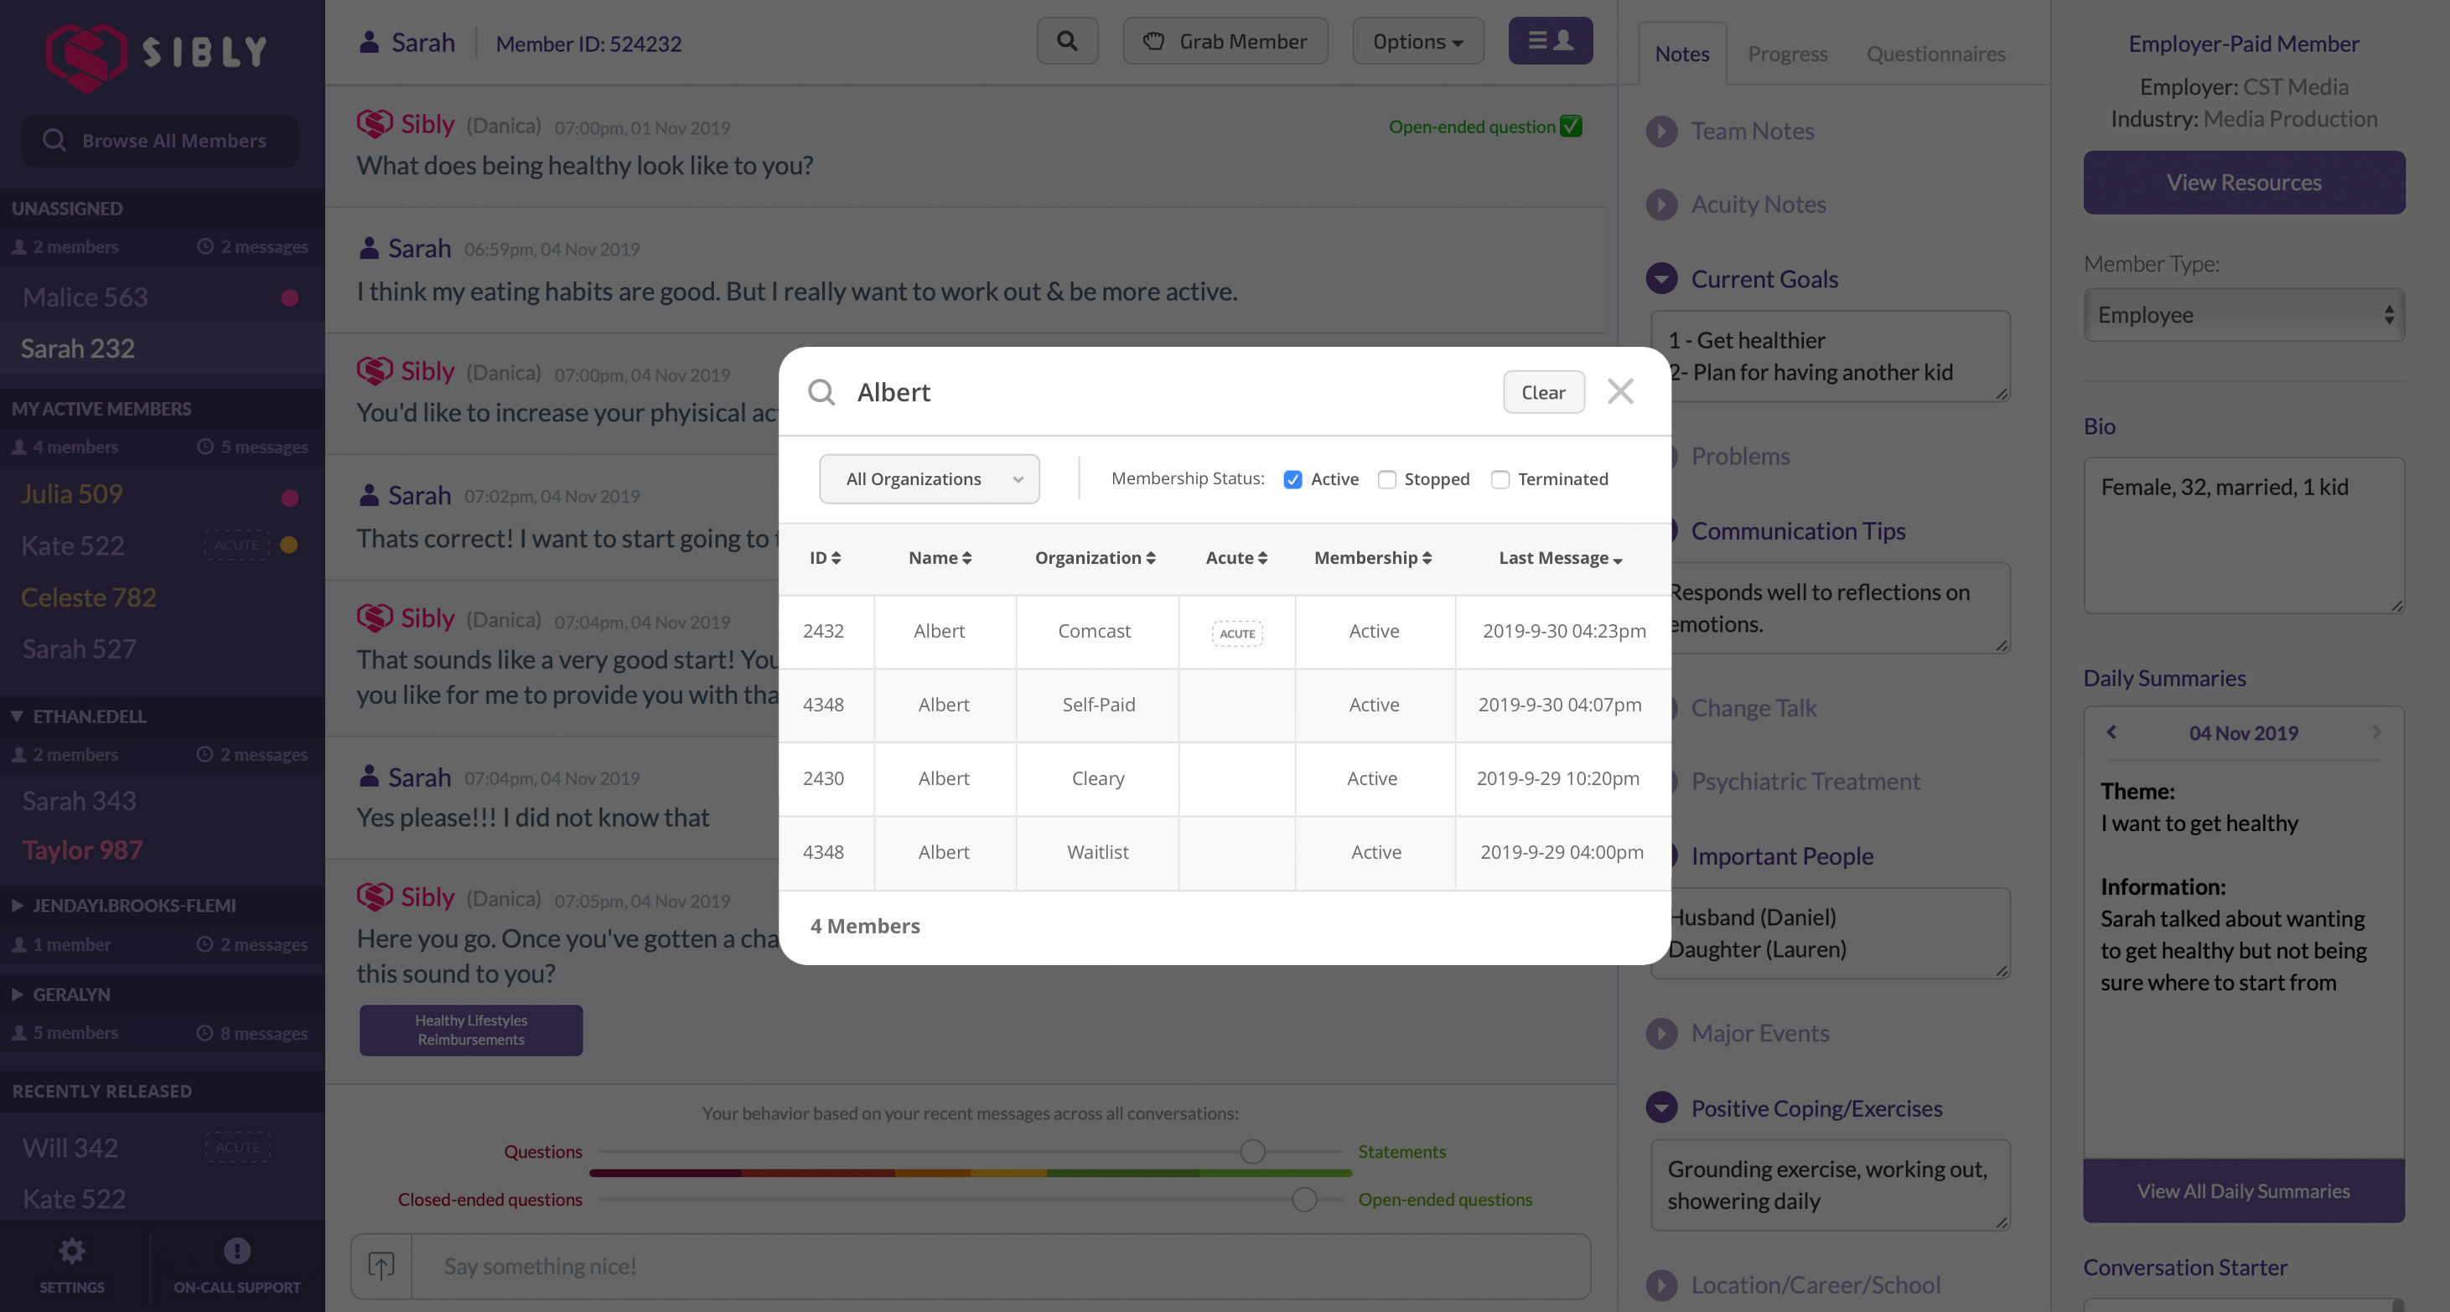Click the ACUTE badge on Albert 2432
Viewport: 2450px width, 1312px height.
point(1236,633)
